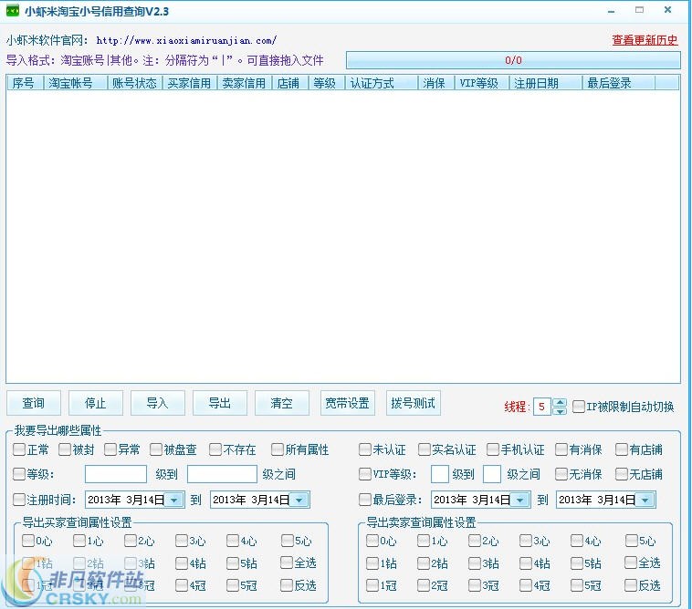Click the 查询 button
Viewport: 692px width, 609px height.
pyautogui.click(x=34, y=403)
